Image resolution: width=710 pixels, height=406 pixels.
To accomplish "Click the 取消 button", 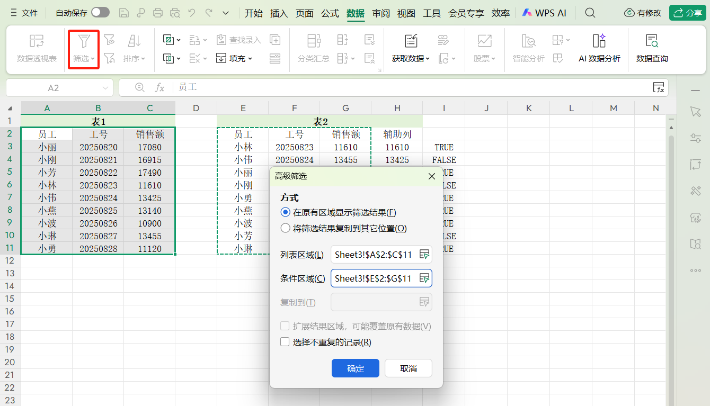I will [x=409, y=368].
